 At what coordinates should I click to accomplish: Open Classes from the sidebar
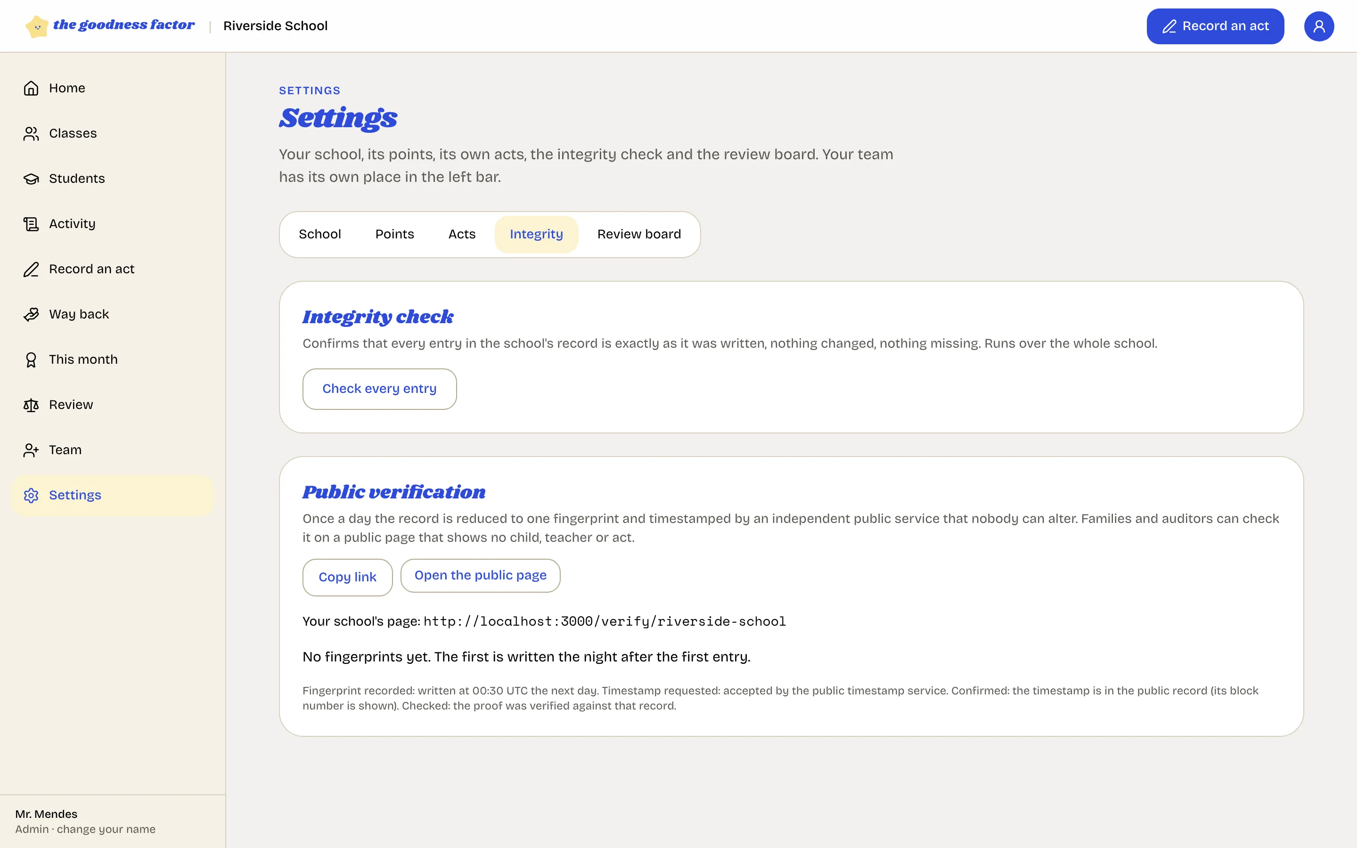[113, 133]
